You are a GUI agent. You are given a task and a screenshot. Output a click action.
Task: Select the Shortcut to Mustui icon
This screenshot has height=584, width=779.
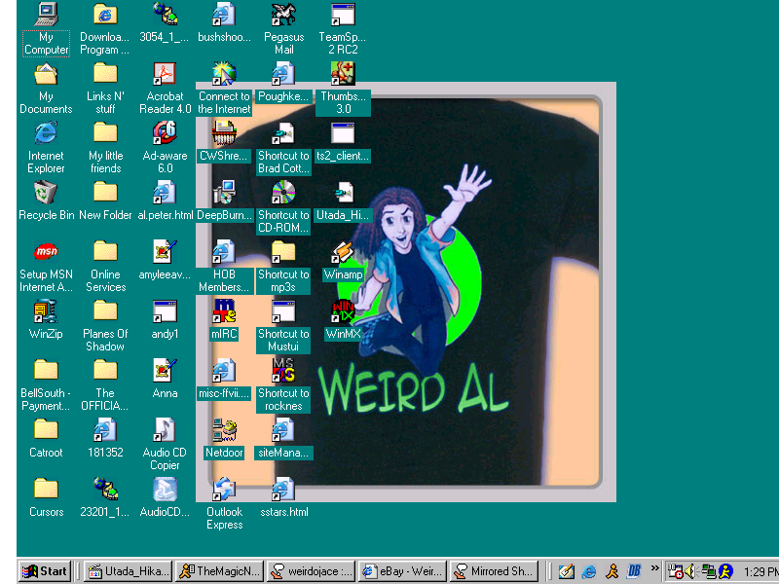[283, 310]
